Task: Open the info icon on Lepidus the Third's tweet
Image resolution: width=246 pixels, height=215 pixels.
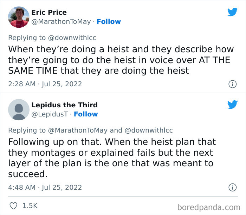Action: [x=232, y=188]
